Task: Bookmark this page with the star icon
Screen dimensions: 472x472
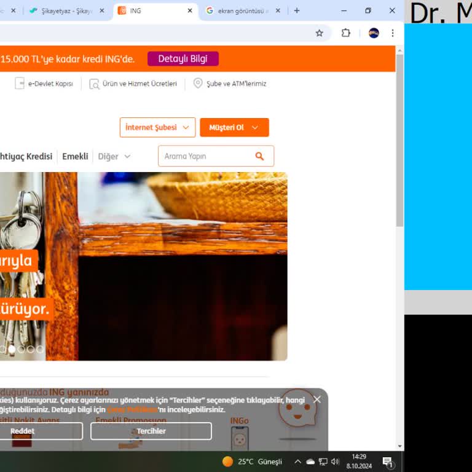Action: click(319, 33)
